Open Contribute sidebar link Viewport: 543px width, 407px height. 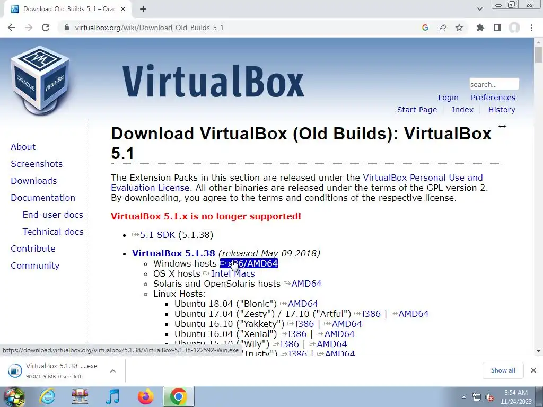(33, 249)
